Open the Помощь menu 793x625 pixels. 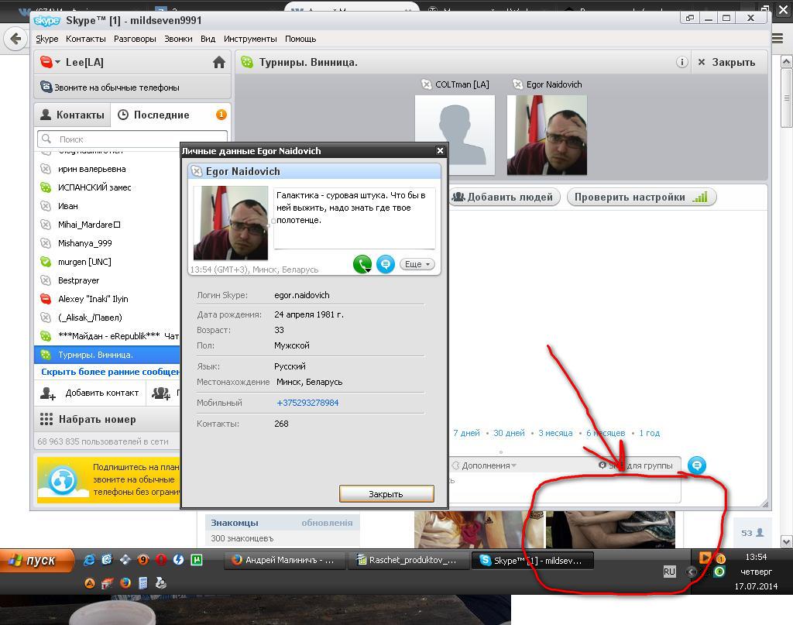coord(300,39)
